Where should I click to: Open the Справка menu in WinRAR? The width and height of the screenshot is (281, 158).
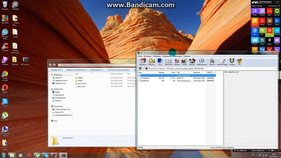click(x=187, y=56)
